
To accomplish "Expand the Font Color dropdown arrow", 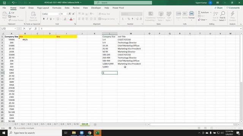I will pyautogui.click(x=74, y=19).
